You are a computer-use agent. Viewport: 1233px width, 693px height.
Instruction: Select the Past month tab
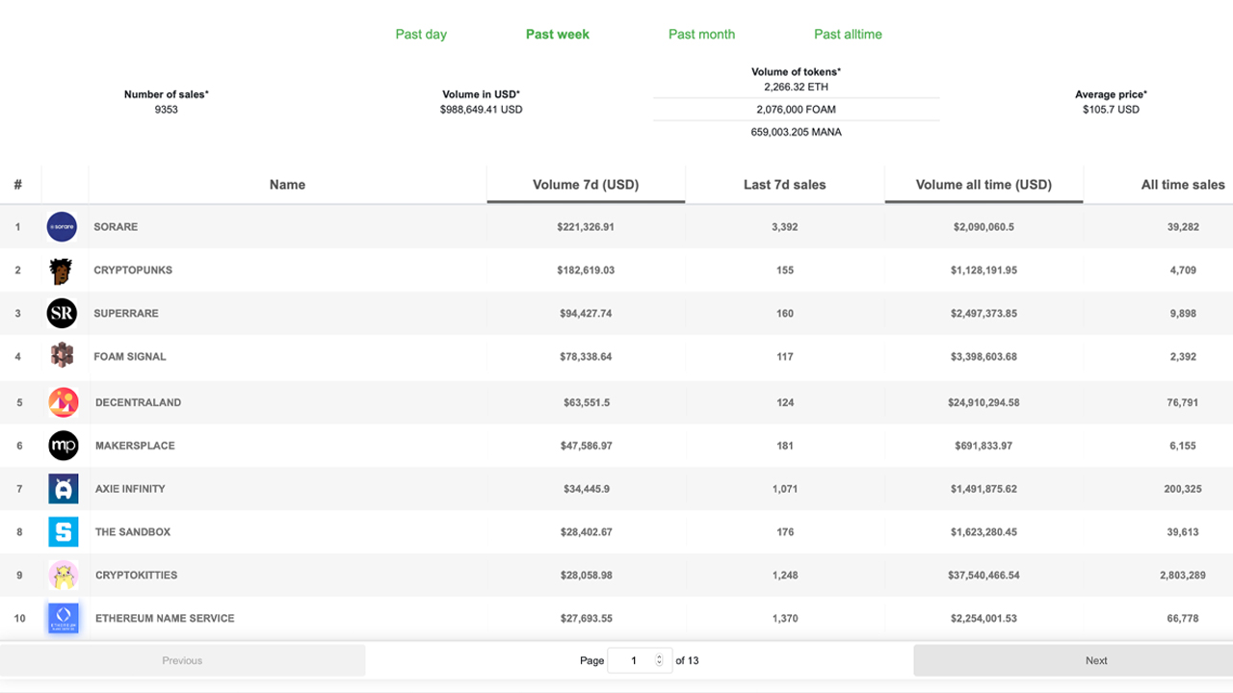pos(701,35)
